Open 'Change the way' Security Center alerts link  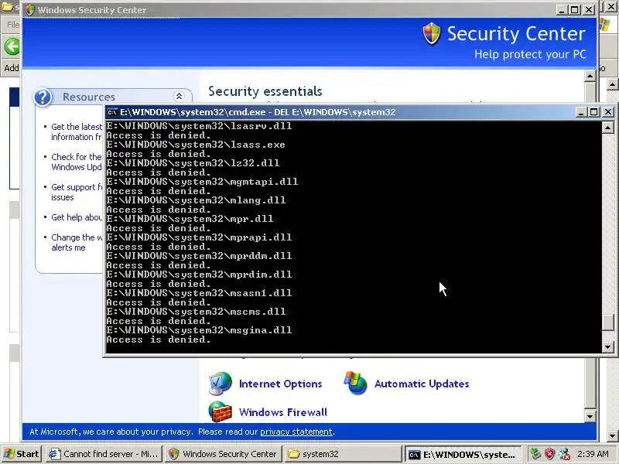77,242
